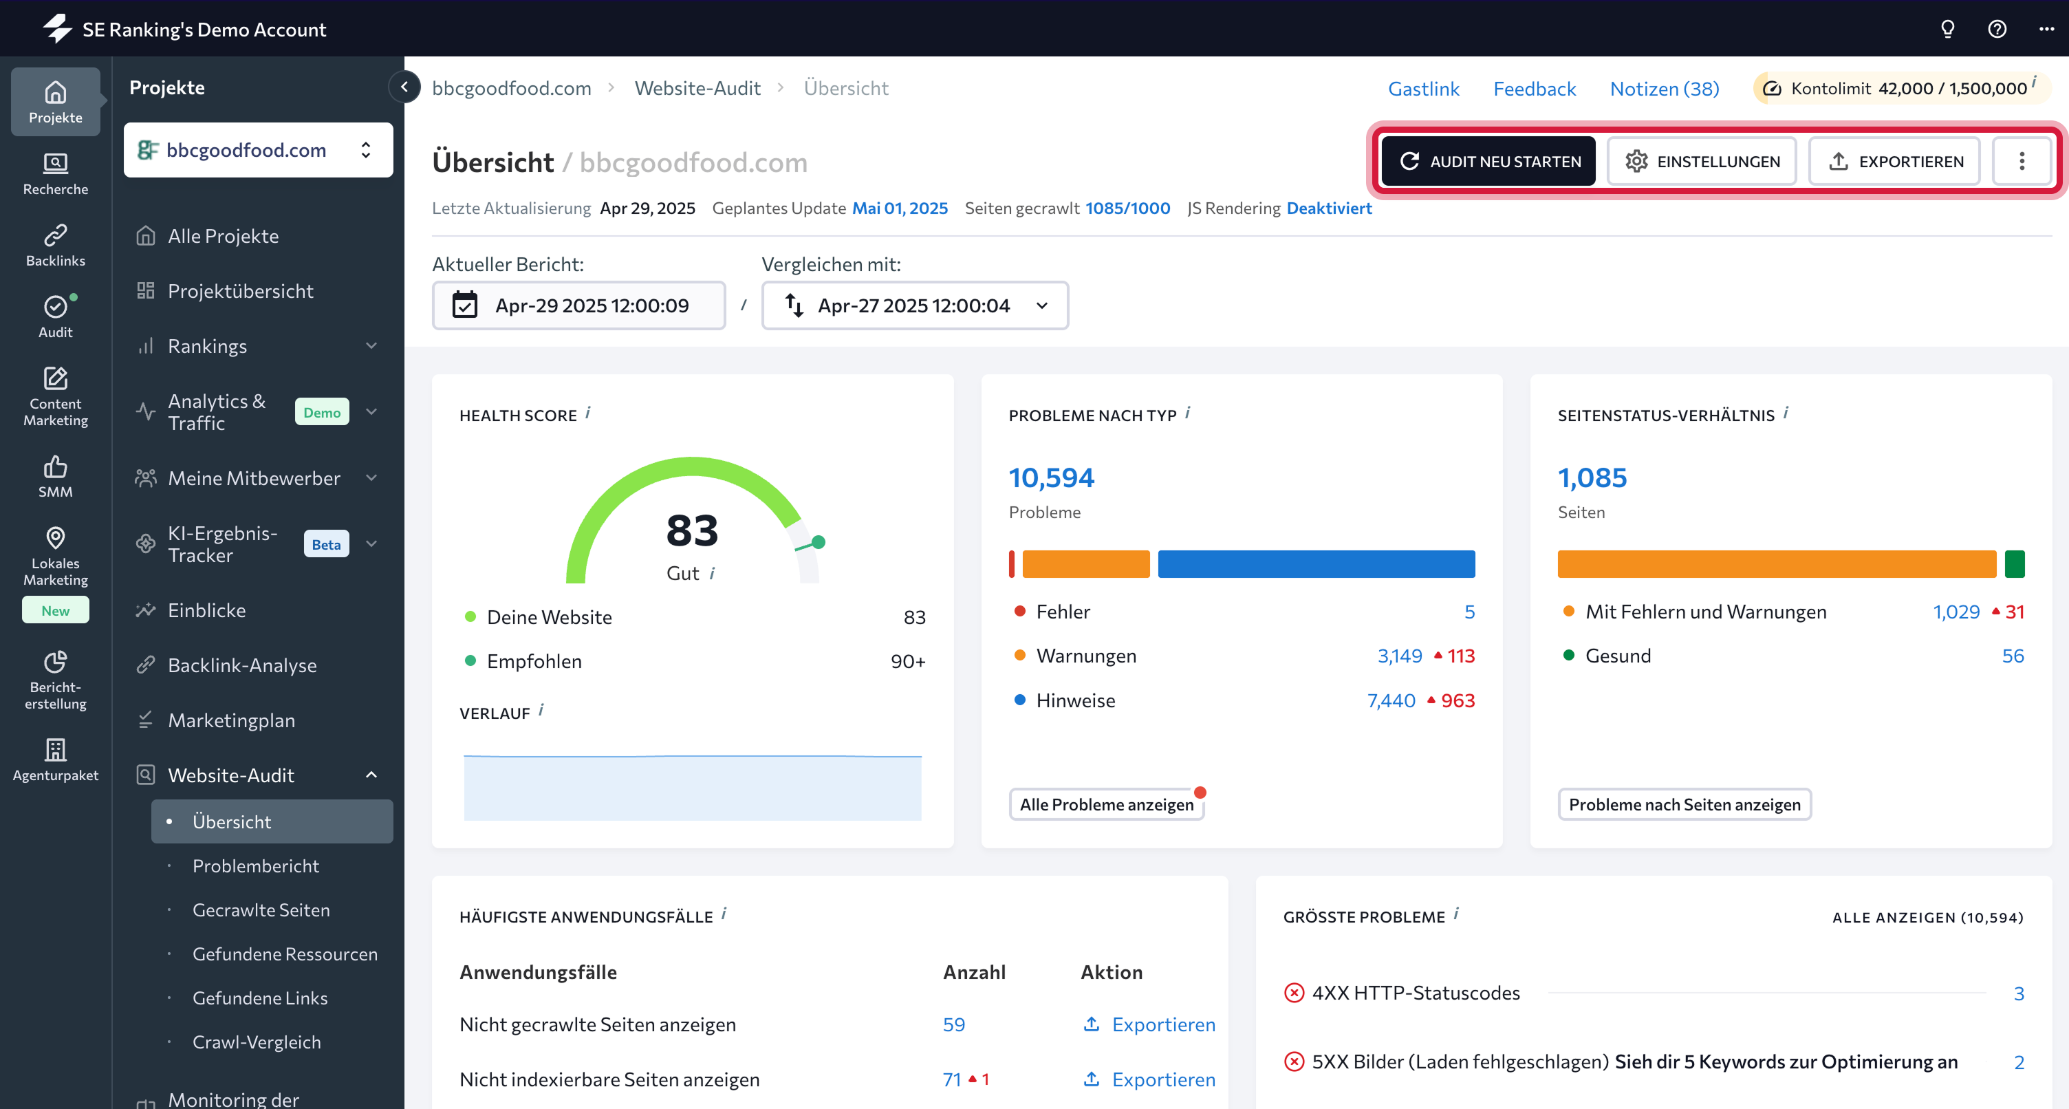The image size is (2069, 1109).
Task: Open the Gastlink link
Action: (1423, 88)
